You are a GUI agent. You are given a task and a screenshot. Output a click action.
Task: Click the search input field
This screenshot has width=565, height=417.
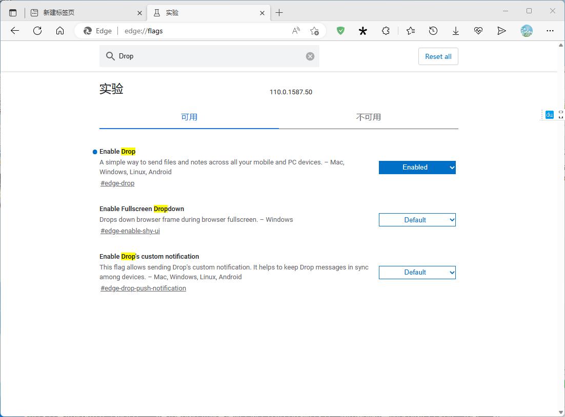[205, 56]
